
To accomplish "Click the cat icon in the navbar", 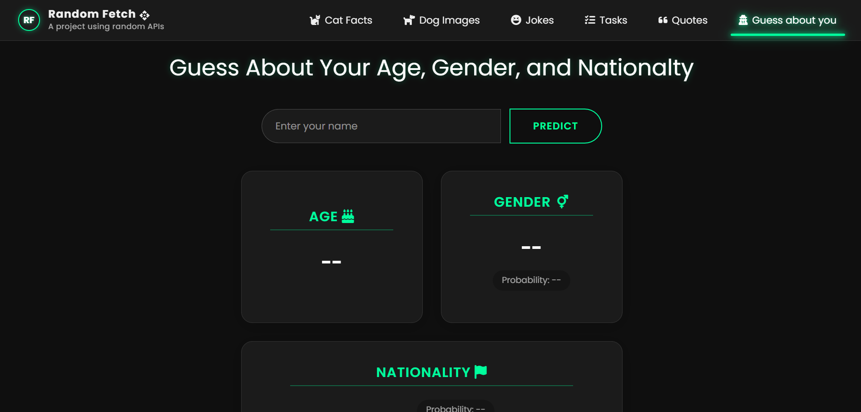I will pyautogui.click(x=315, y=20).
